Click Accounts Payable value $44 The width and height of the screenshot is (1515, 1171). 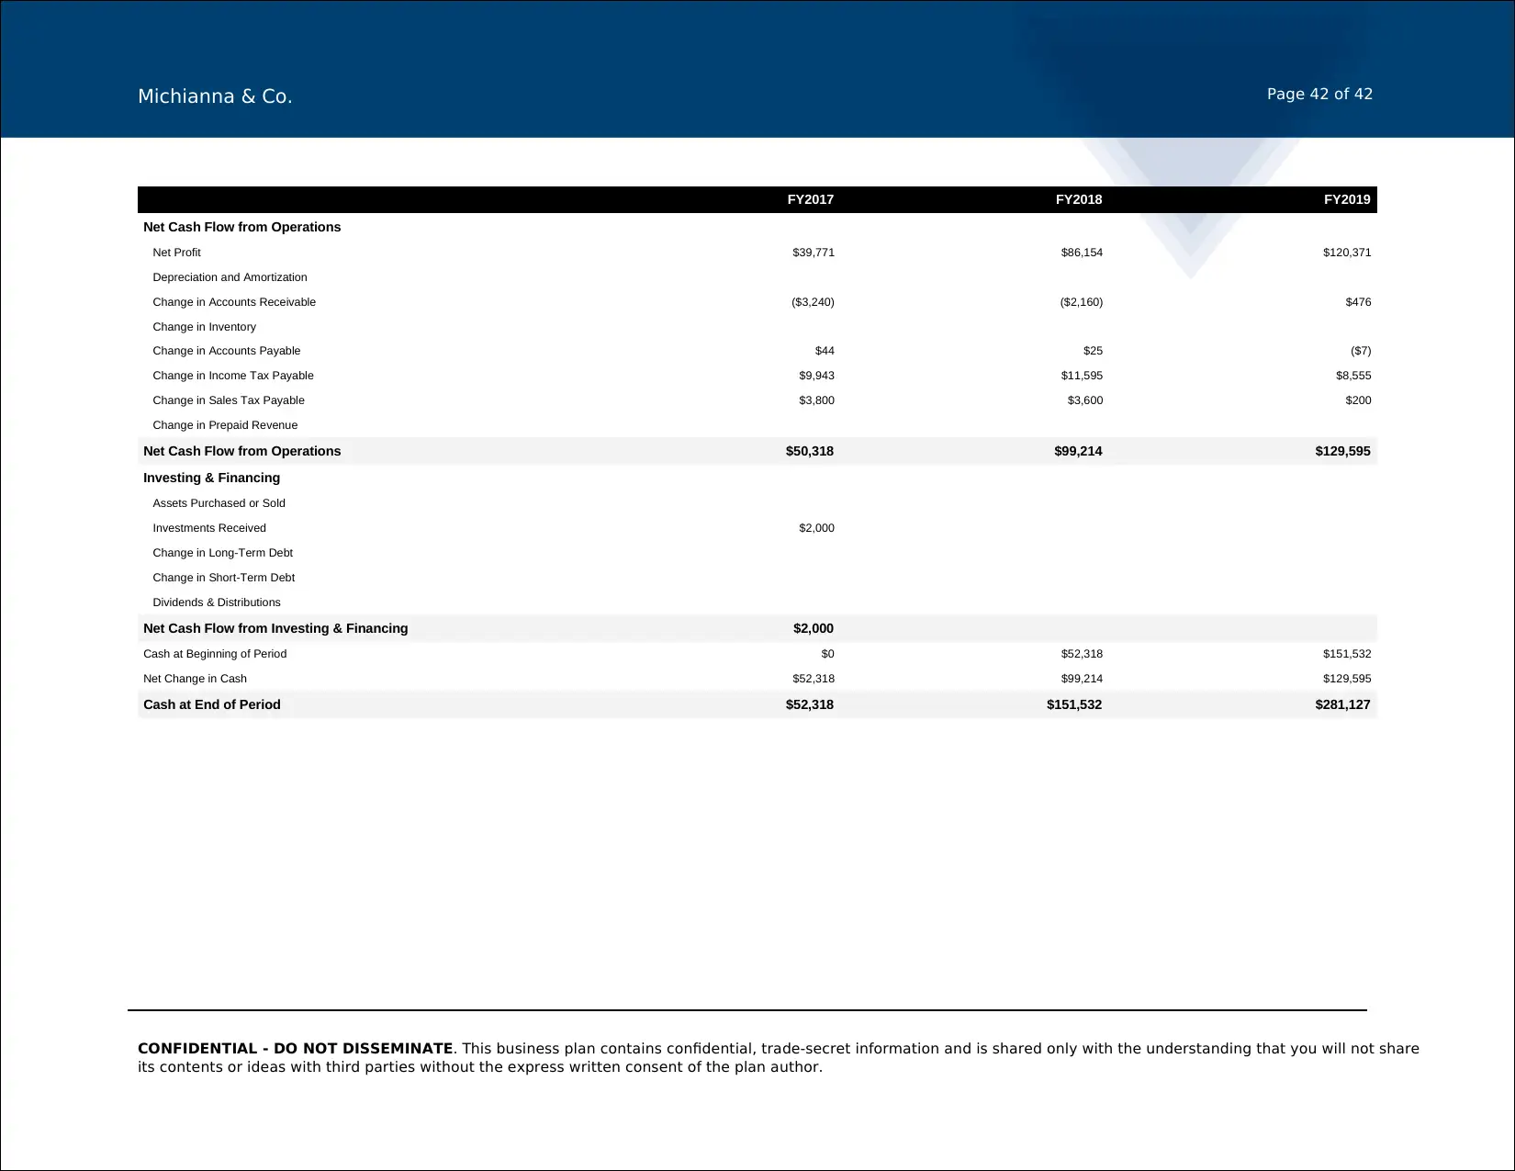[x=825, y=351]
